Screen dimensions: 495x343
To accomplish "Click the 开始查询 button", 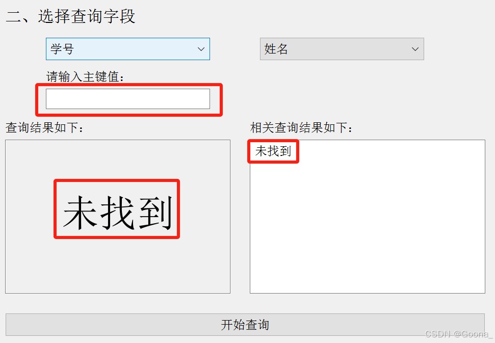I will (x=245, y=325).
